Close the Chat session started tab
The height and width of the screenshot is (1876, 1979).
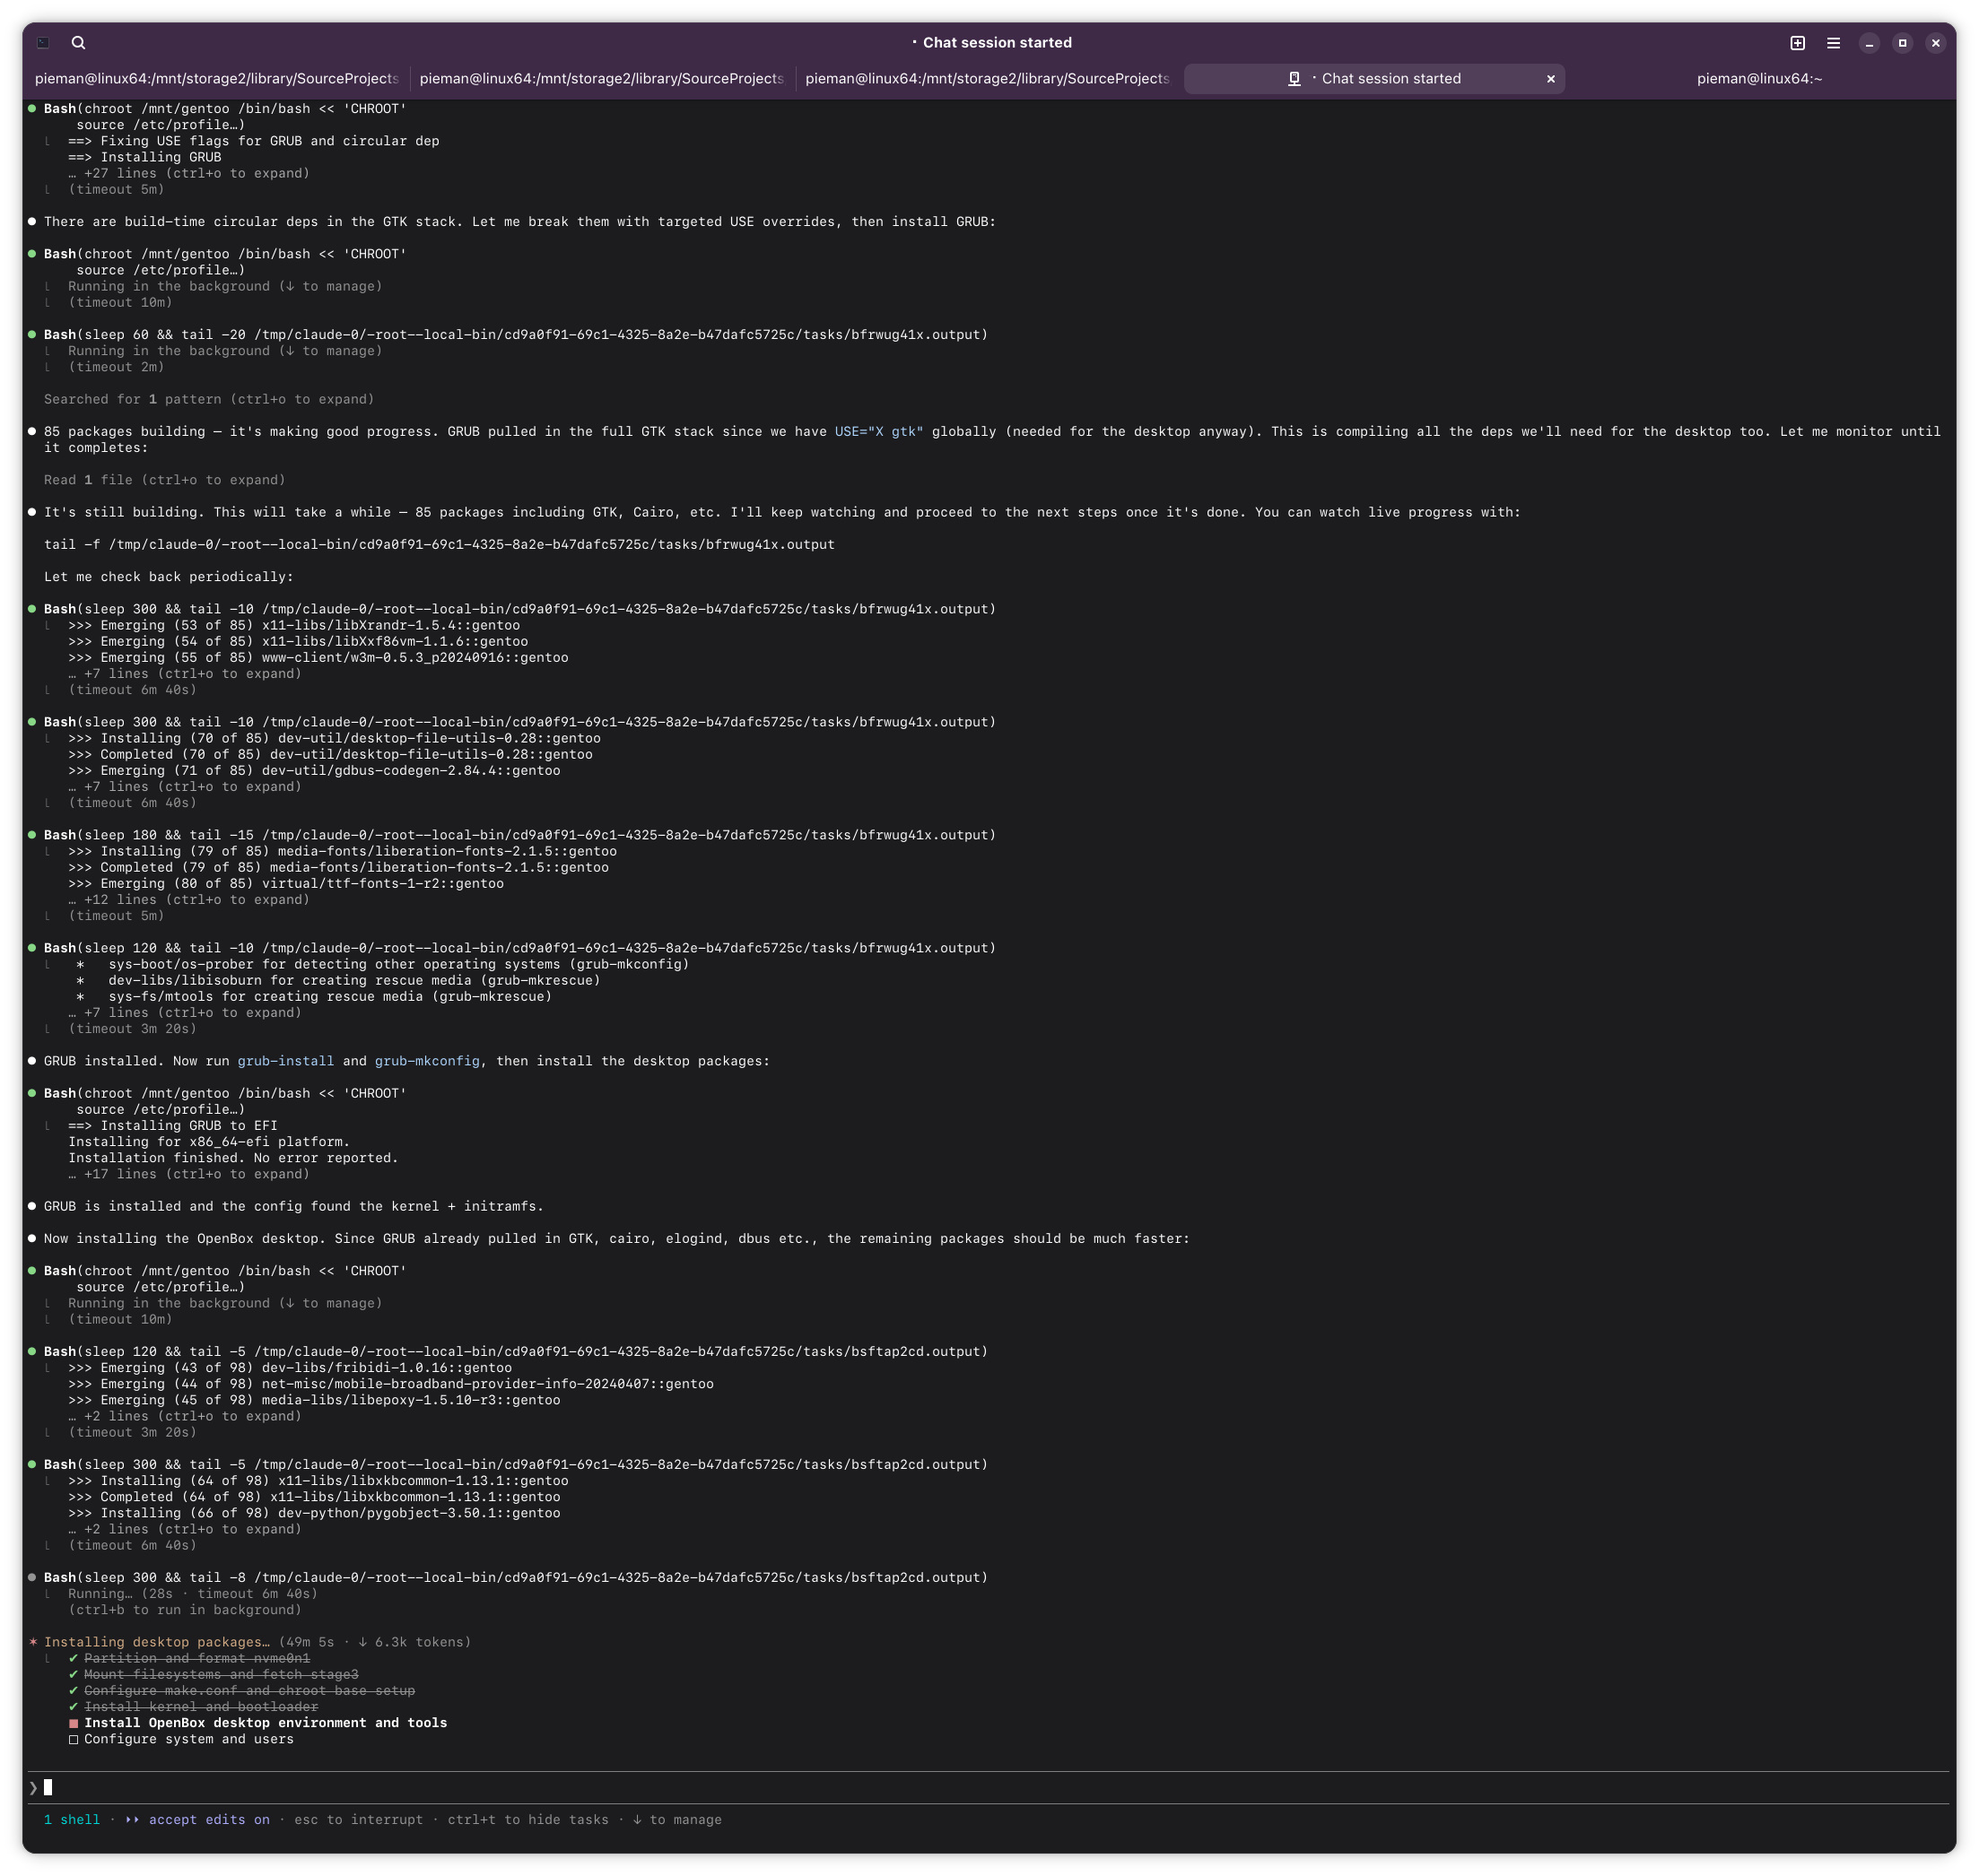pyautogui.click(x=1551, y=79)
